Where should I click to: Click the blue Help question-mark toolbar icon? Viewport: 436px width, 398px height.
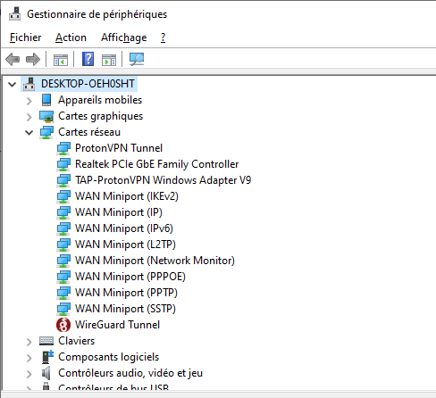[x=88, y=59]
